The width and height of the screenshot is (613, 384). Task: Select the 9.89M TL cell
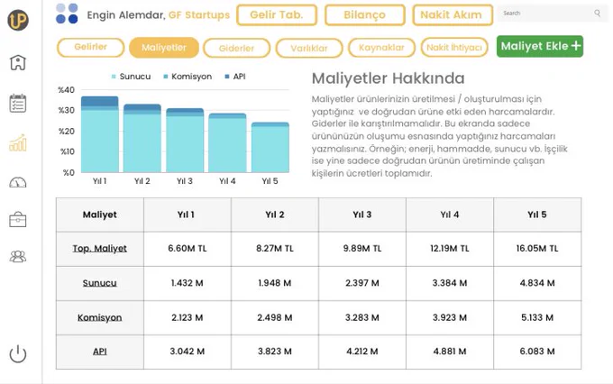point(362,249)
